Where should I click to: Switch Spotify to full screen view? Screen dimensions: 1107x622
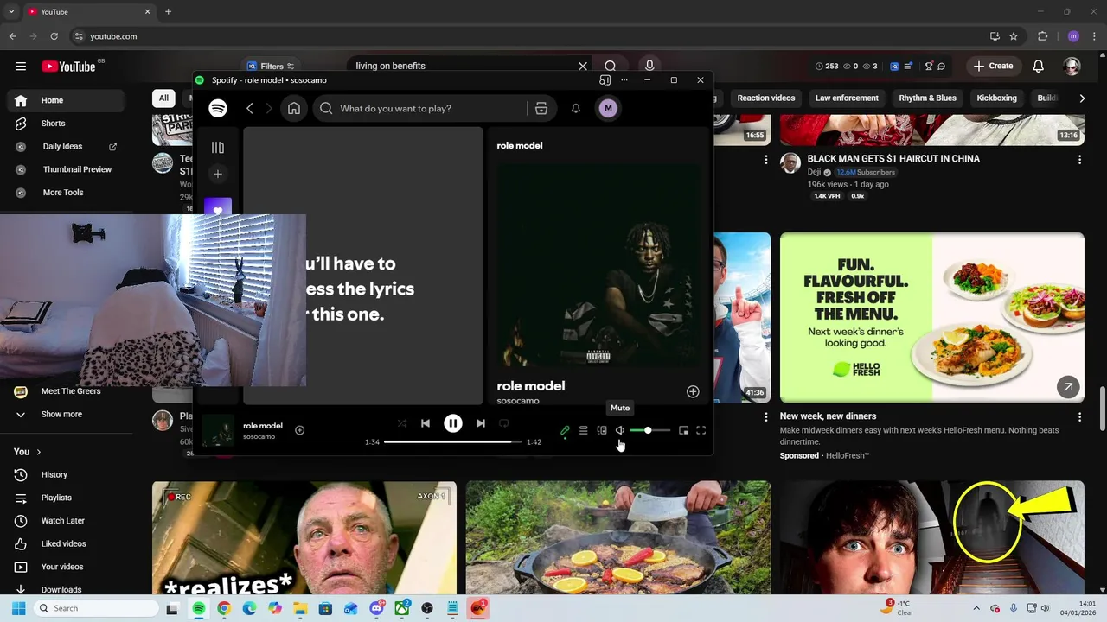pyautogui.click(x=701, y=430)
